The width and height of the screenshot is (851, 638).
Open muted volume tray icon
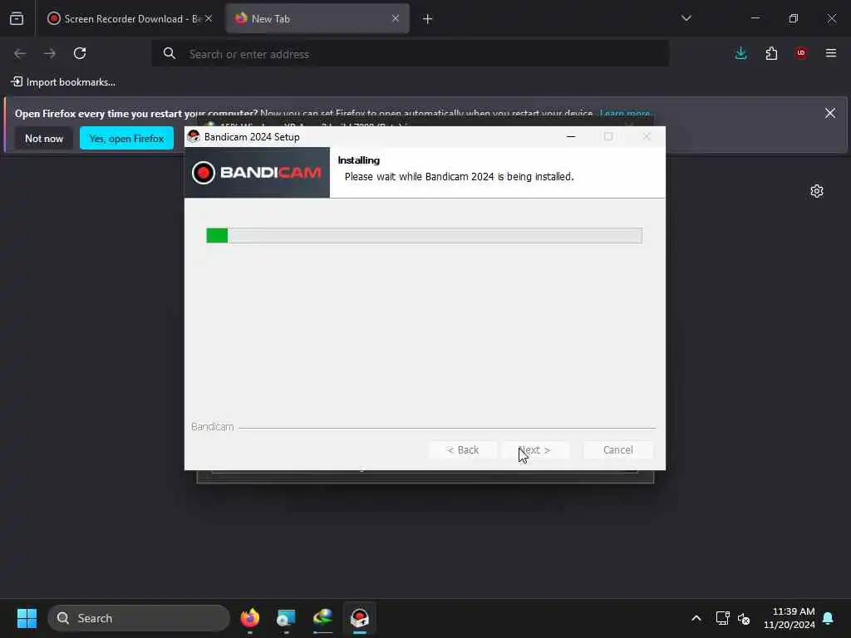pos(744,618)
